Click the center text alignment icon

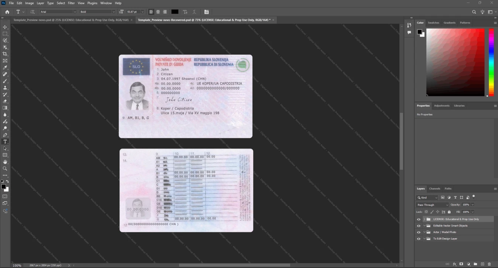[158, 12]
